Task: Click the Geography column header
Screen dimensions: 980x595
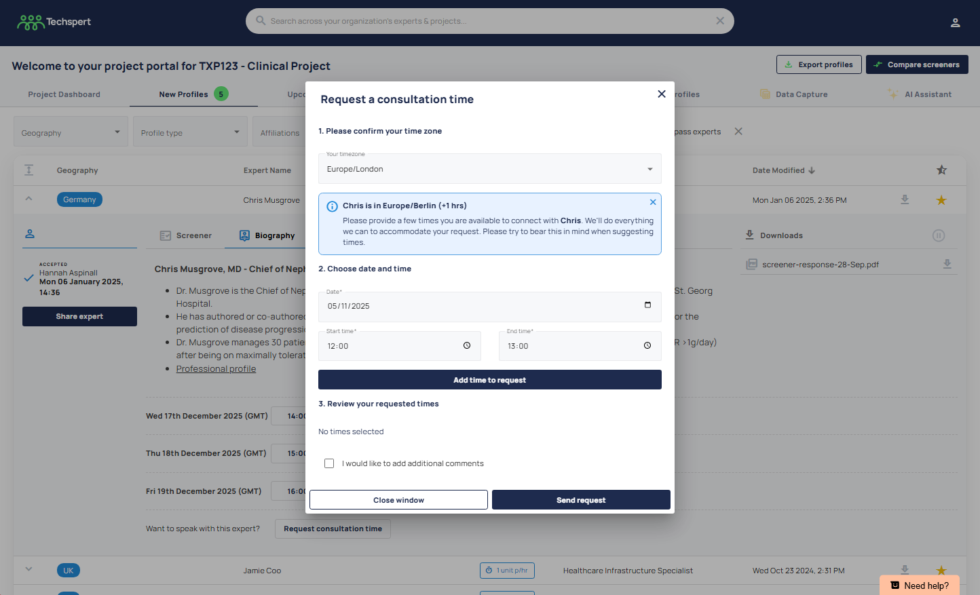Action: (x=77, y=170)
